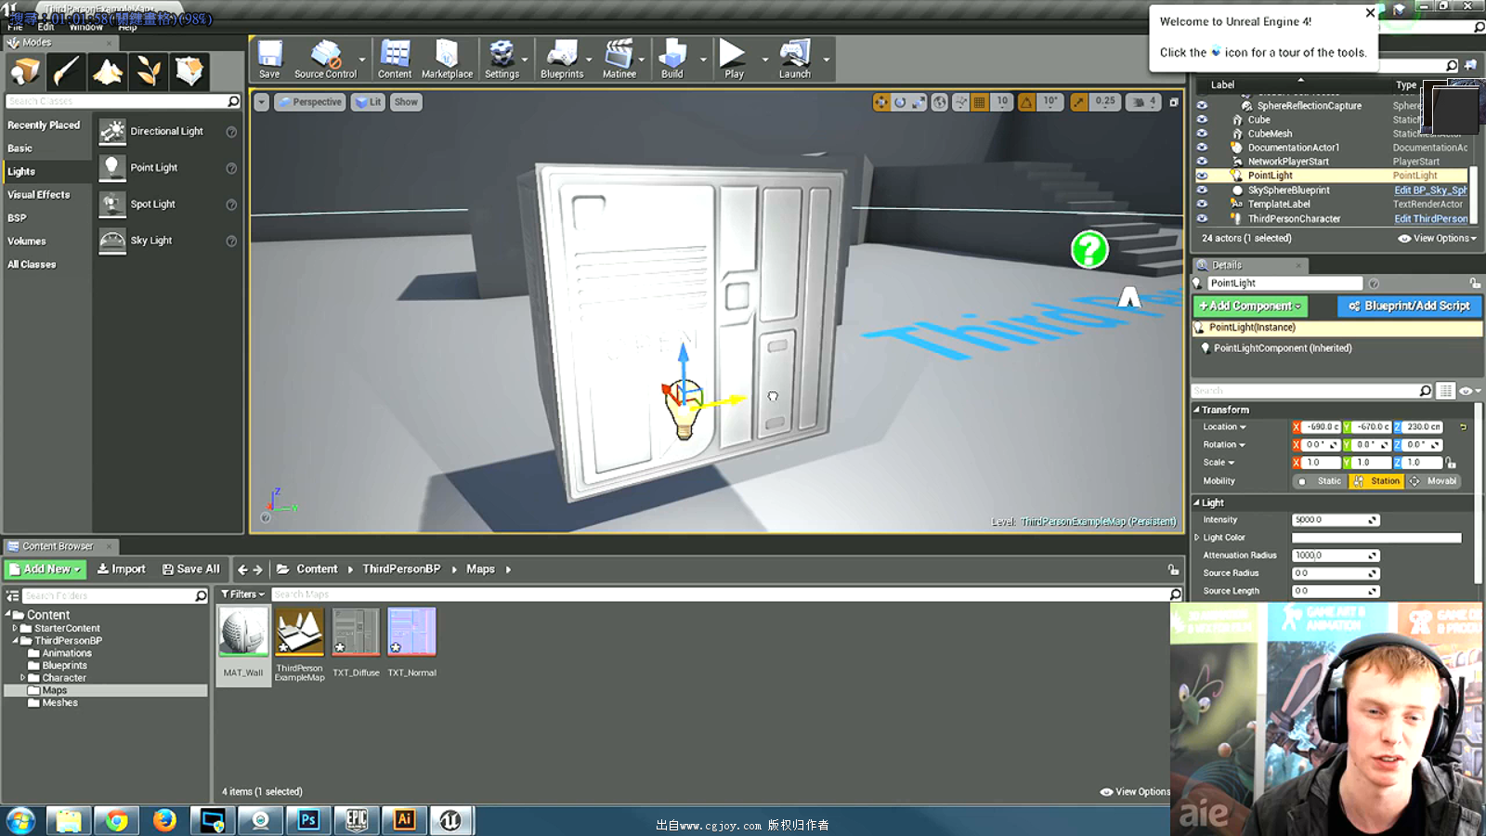This screenshot has width=1486, height=836.
Task: Open grid snap size dropdown showing 10
Action: 1002,102
